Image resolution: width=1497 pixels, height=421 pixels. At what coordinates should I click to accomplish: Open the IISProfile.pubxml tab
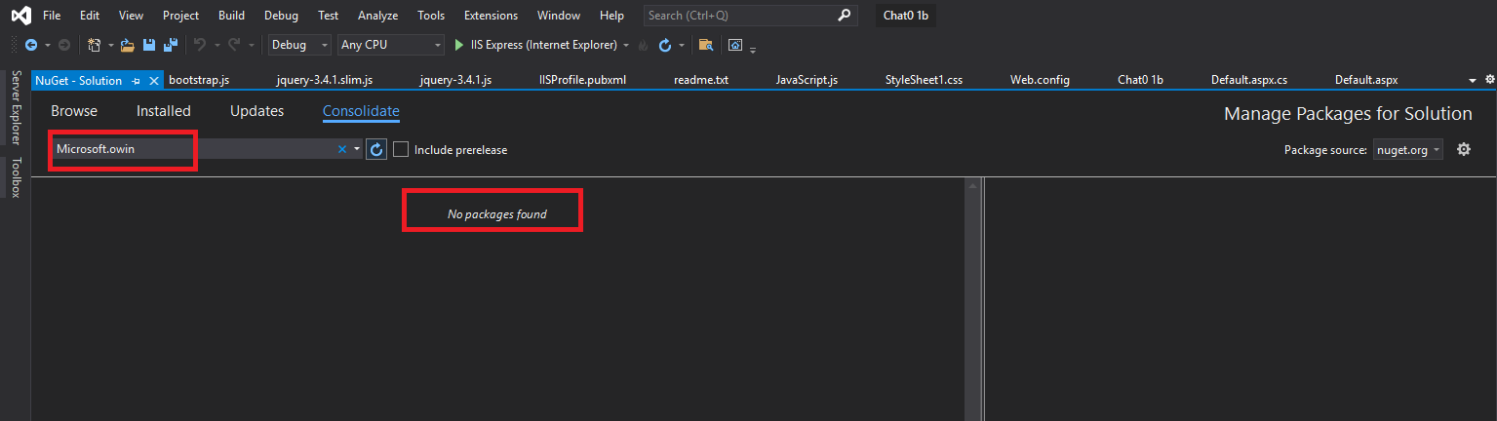[x=582, y=80]
